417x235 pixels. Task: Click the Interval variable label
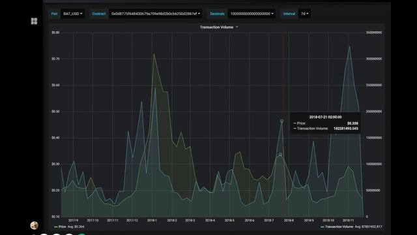point(289,14)
